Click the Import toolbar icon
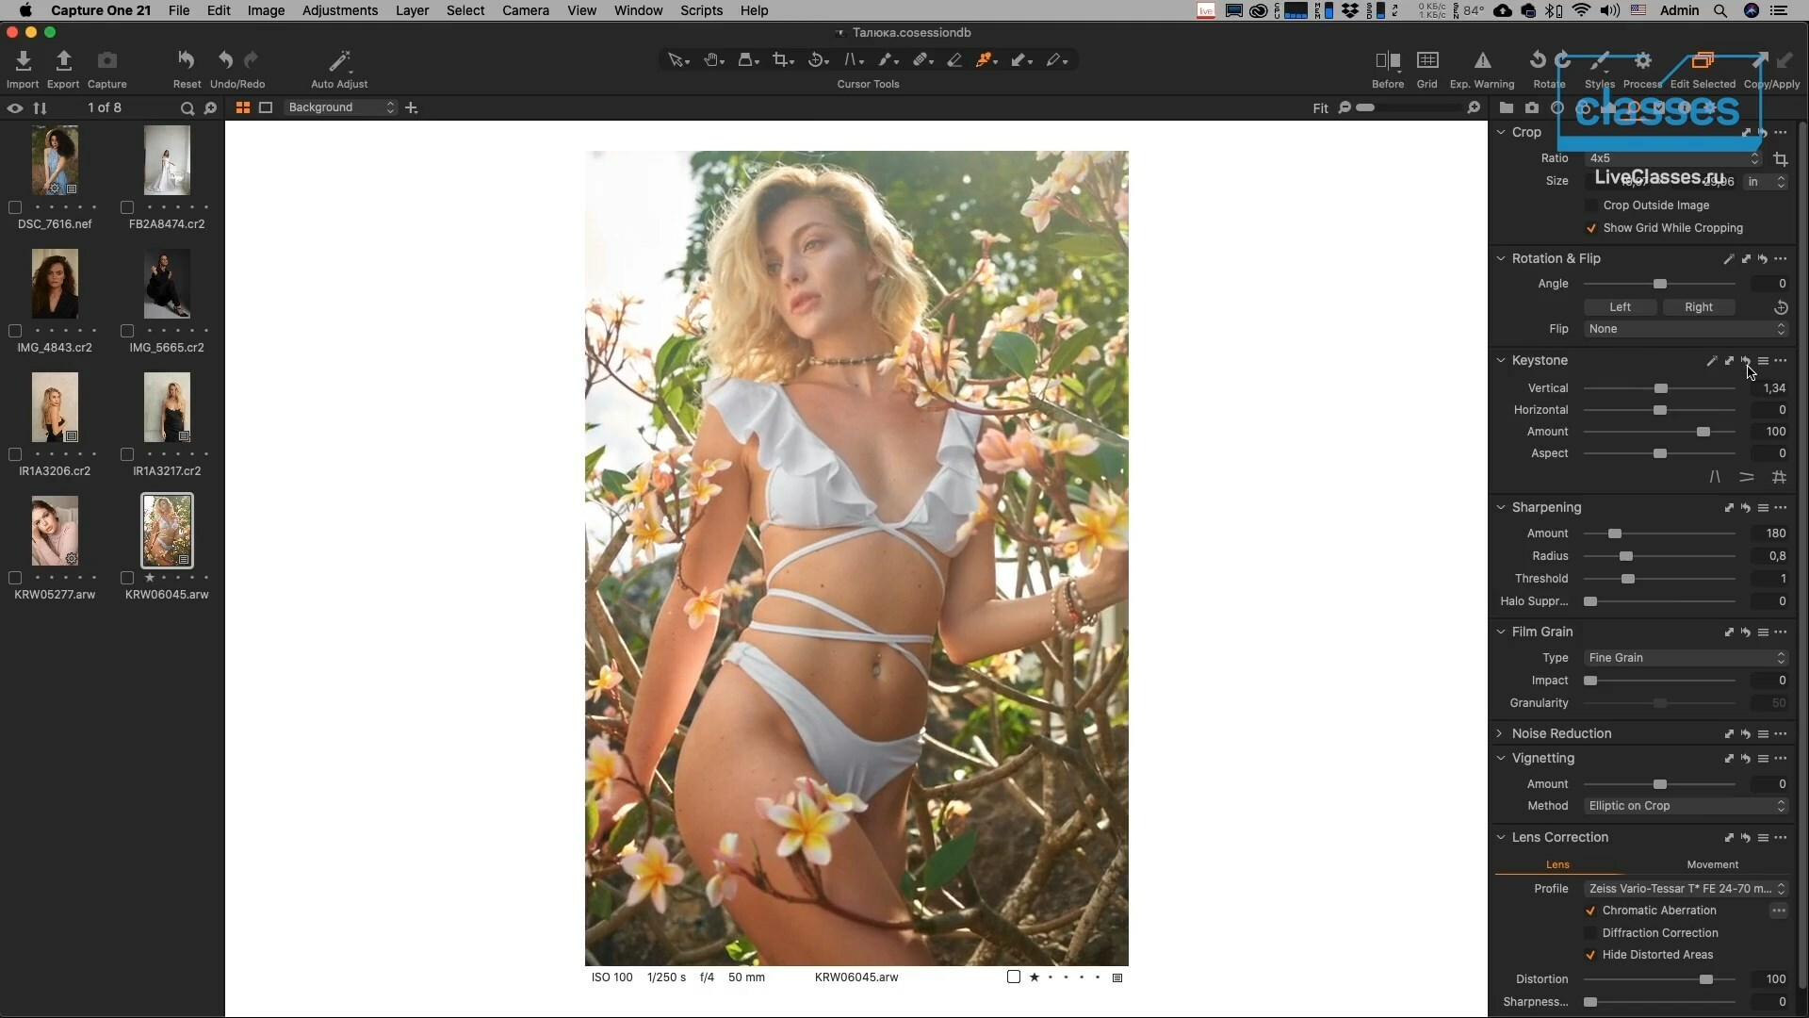Image resolution: width=1809 pixels, height=1018 pixels. [23, 61]
